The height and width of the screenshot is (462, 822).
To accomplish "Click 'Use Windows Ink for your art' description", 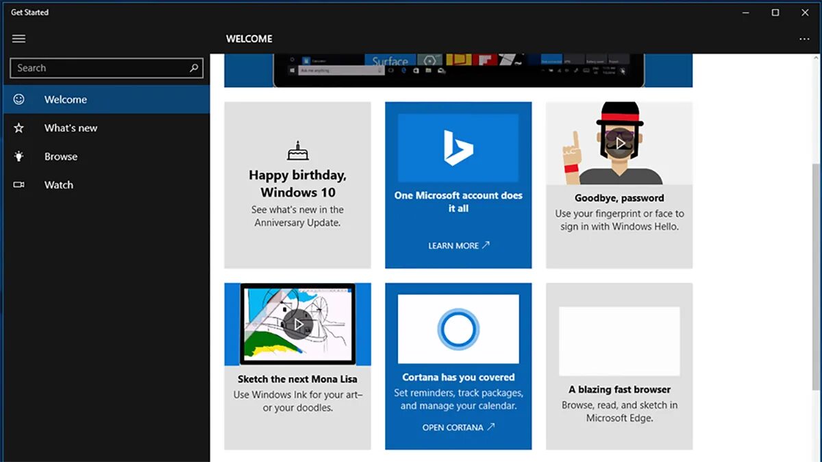I will pyautogui.click(x=297, y=401).
